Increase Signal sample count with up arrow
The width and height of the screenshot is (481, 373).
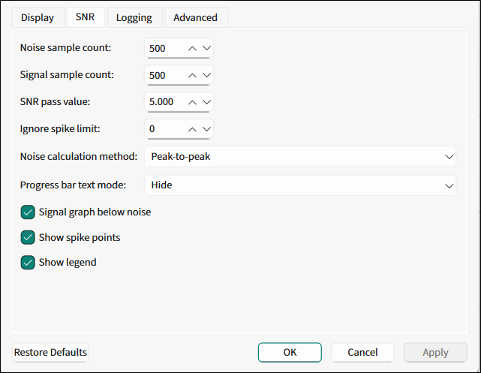coord(192,76)
